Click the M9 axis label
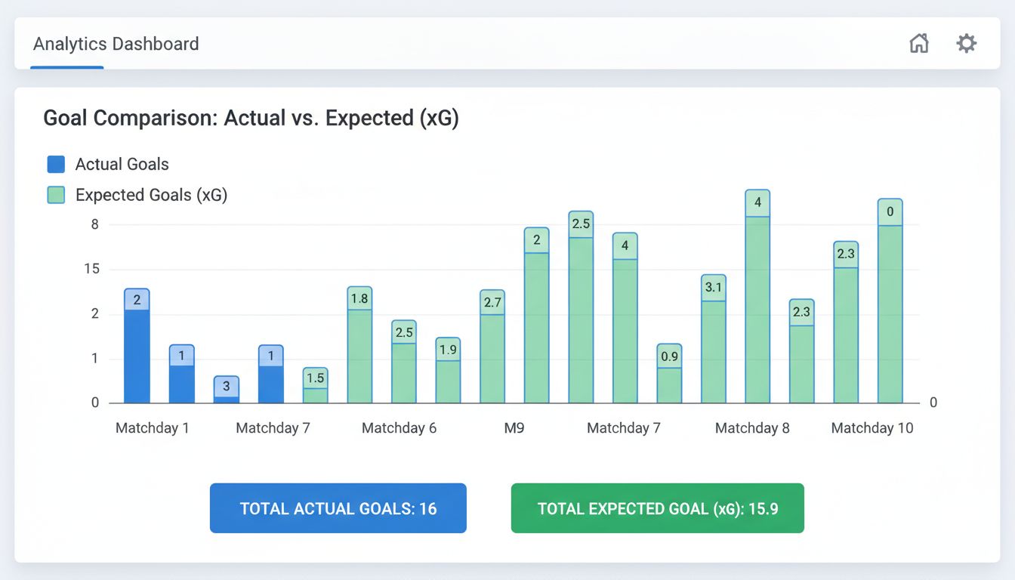 (514, 428)
